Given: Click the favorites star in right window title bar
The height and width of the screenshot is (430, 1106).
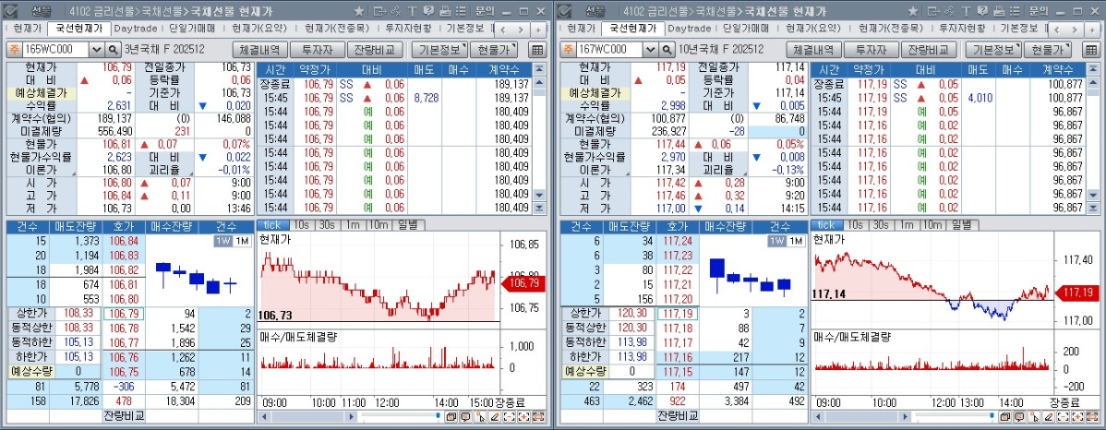Looking at the screenshot, I should tap(913, 11).
